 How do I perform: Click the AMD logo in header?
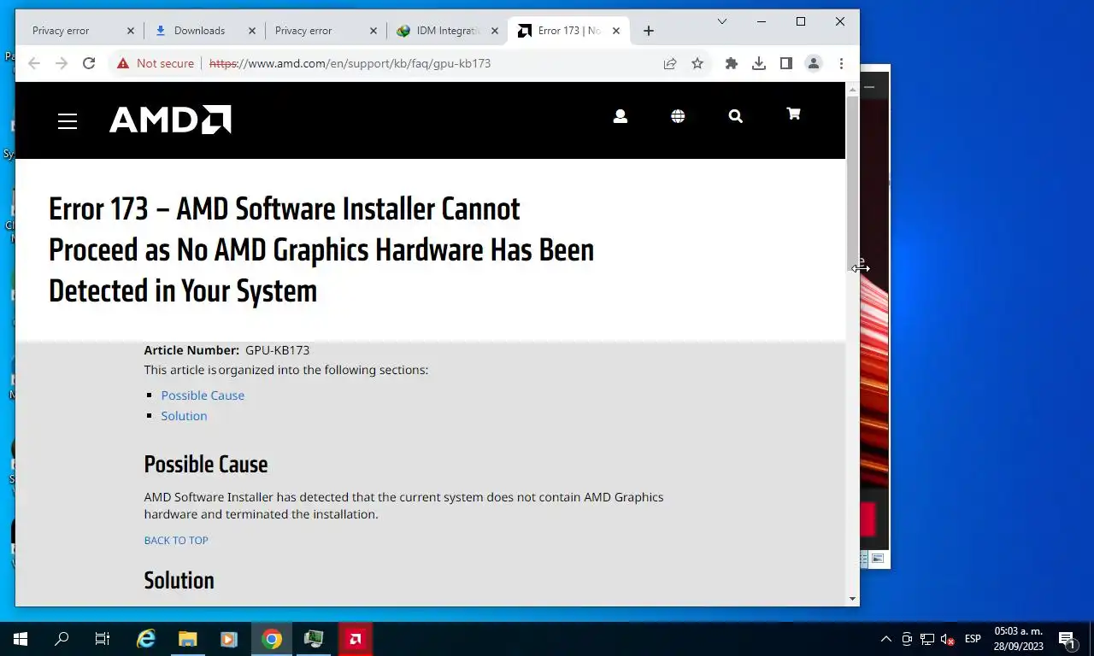click(x=170, y=120)
